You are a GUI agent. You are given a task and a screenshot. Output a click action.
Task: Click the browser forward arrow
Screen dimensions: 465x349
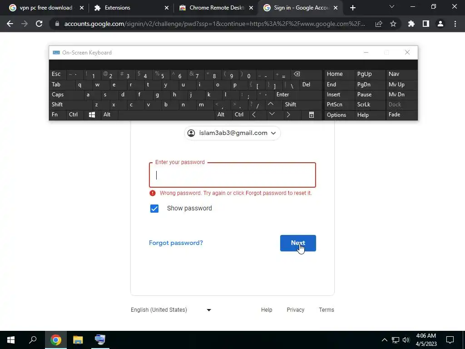click(x=25, y=24)
